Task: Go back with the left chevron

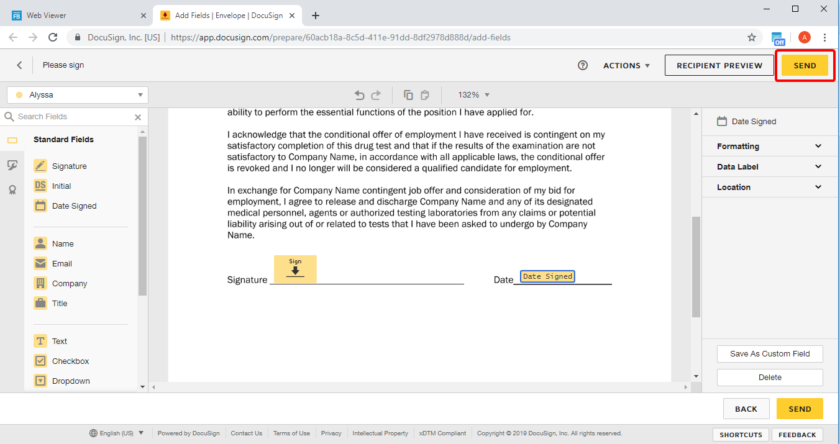Action: point(19,65)
